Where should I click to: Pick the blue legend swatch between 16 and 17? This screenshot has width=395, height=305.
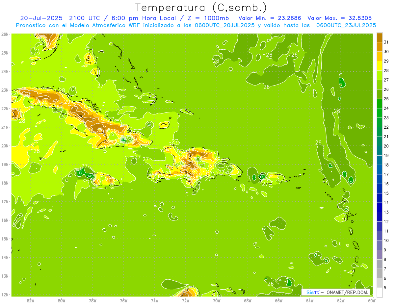(x=380, y=179)
